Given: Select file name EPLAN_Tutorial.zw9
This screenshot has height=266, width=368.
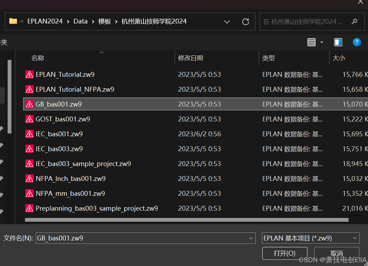Looking at the screenshot, I should 65,74.
